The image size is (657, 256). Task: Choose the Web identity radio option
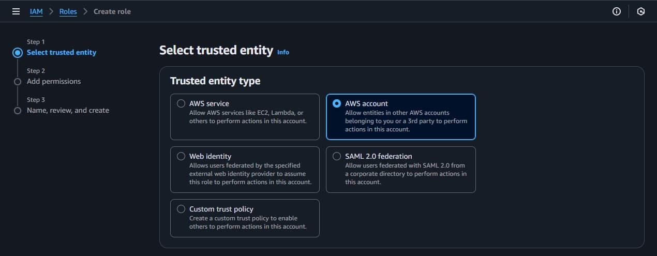click(x=181, y=156)
